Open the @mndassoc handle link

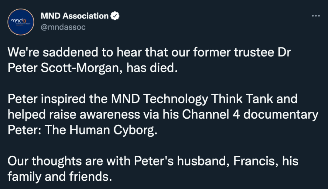click(x=63, y=27)
